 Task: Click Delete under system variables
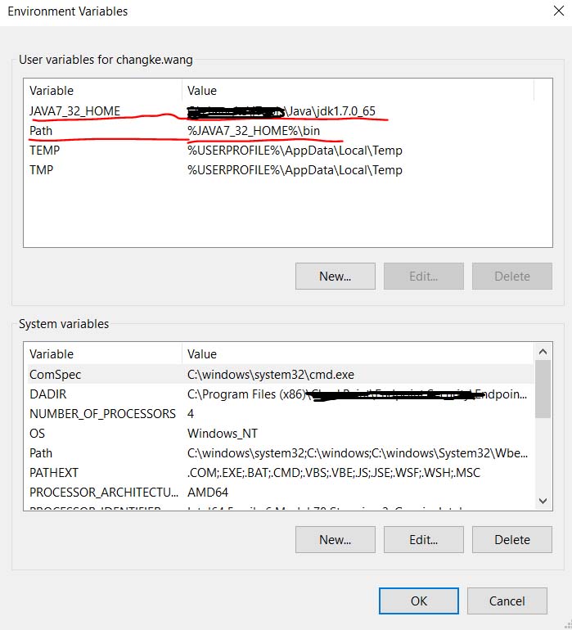tap(512, 540)
